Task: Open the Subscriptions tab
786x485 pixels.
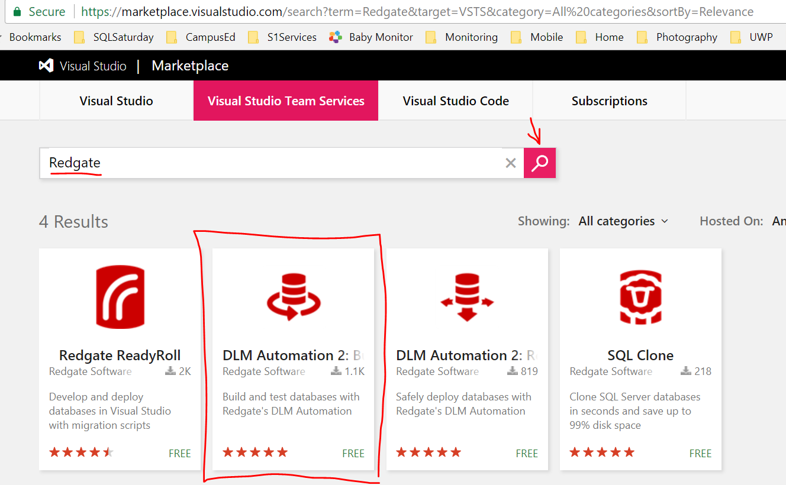Action: coord(610,101)
